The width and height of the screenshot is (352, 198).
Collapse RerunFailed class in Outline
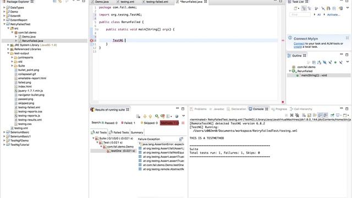point(290,71)
